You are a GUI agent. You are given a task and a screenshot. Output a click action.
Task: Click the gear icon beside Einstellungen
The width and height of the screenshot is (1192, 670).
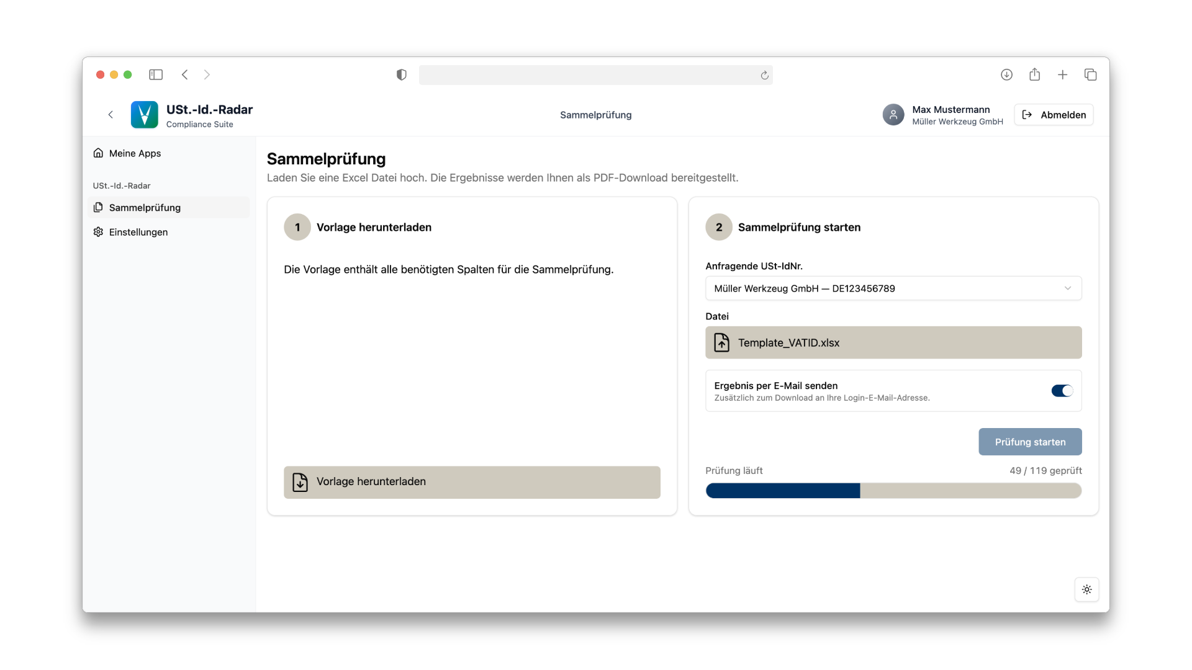(x=98, y=231)
